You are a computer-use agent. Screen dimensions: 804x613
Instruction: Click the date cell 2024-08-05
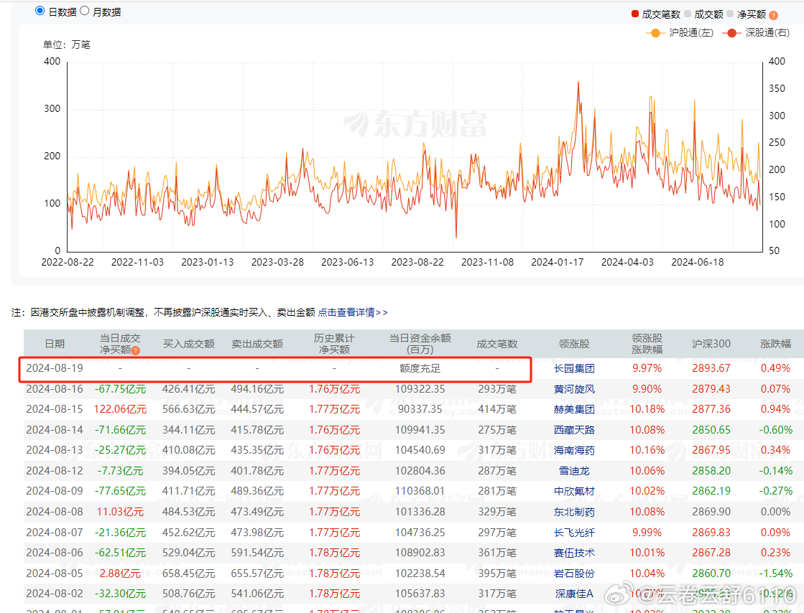55,573
